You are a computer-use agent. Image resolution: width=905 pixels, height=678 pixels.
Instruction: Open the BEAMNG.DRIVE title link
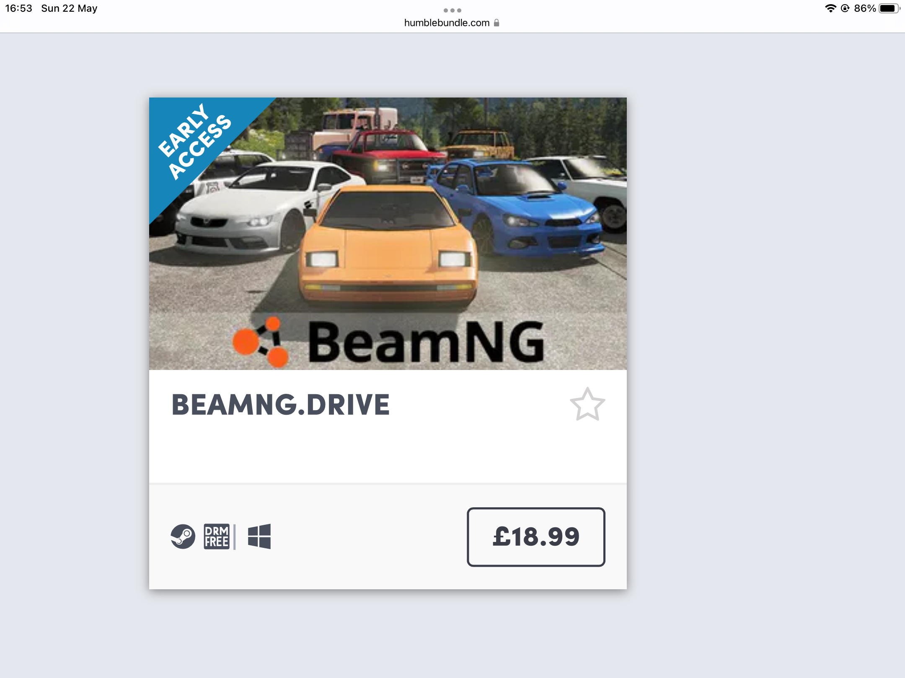click(x=281, y=405)
